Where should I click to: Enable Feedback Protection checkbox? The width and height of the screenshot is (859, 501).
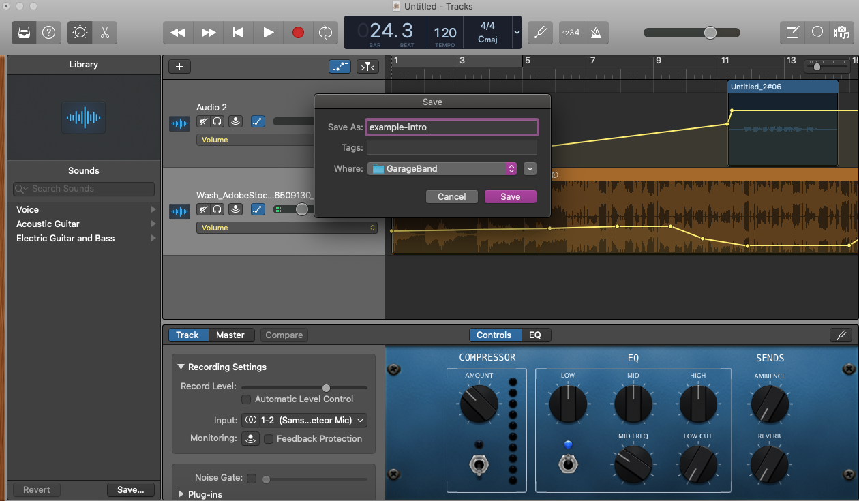coord(269,438)
